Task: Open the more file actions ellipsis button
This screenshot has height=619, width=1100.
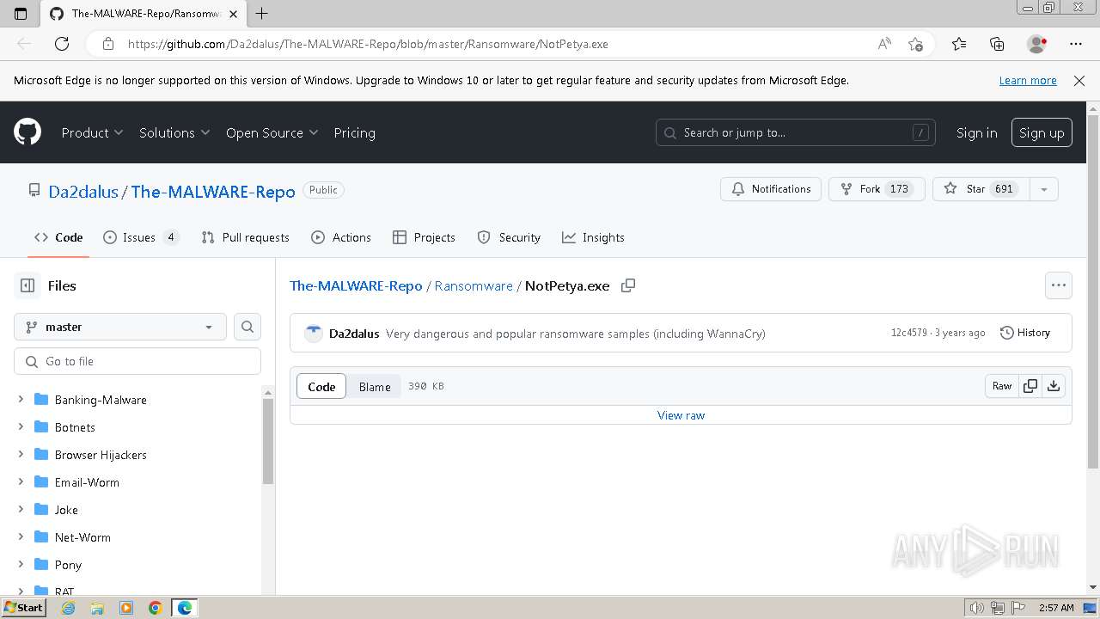Action: (1058, 285)
